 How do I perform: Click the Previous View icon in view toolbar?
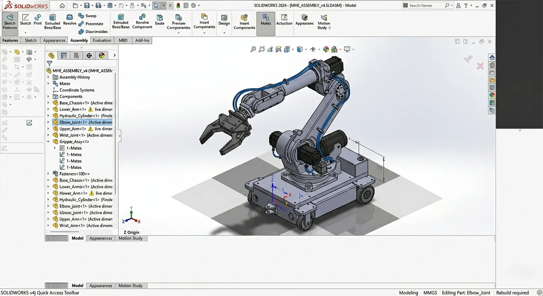(x=270, y=49)
